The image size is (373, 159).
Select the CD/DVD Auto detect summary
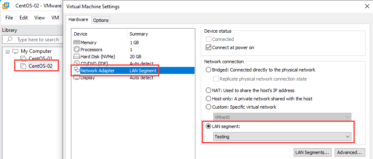coord(141,64)
